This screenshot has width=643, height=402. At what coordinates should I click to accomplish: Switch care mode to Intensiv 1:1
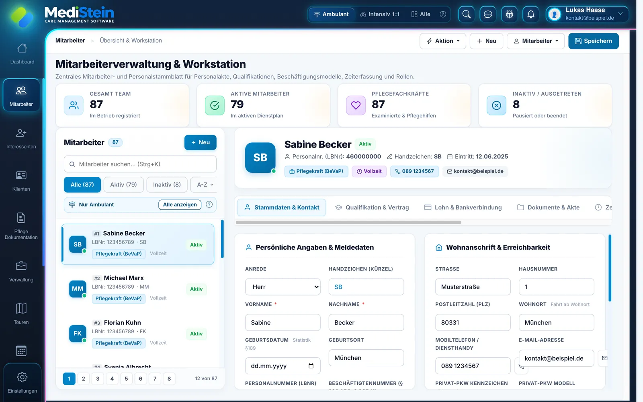380,14
